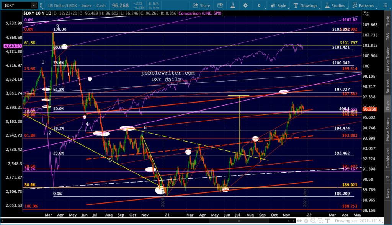
Task: Click the list menu icon at top right
Action: pyautogui.click(x=385, y=5)
